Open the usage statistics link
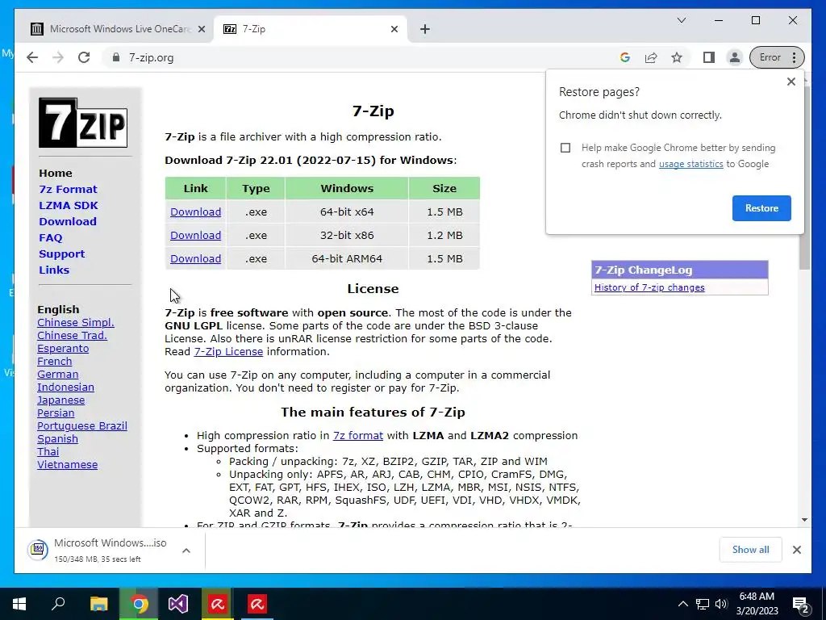826x620 pixels. point(690,164)
